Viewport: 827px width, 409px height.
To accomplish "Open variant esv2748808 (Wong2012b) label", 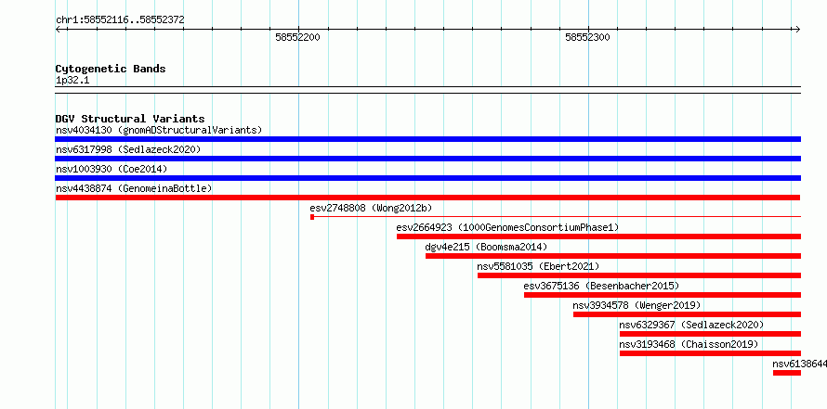I will [372, 208].
